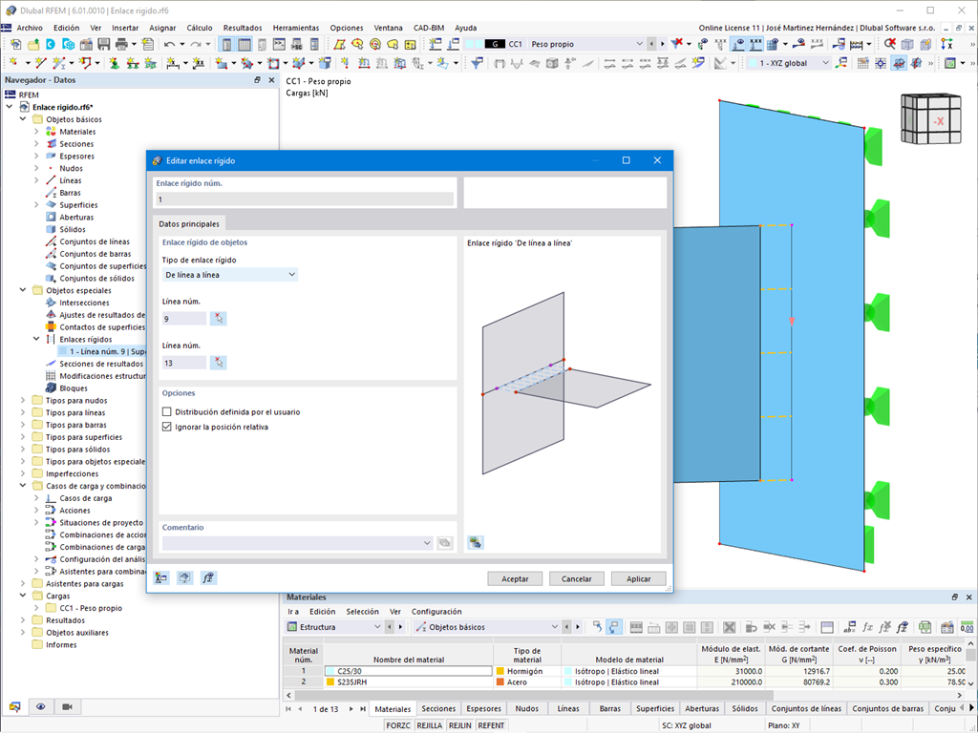Click the orange 'Acero' type color swatch
This screenshot has width=978, height=733.
coord(500,682)
